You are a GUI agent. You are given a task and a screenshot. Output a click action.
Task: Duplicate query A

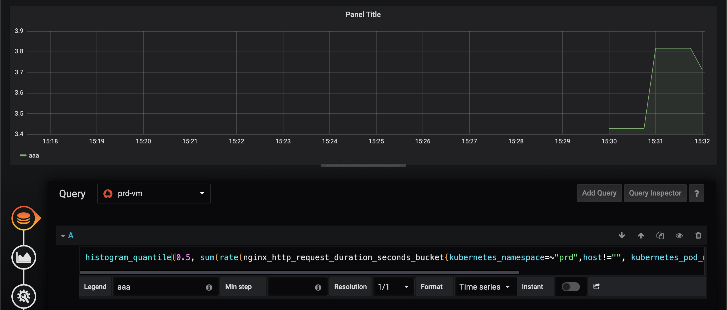(660, 235)
